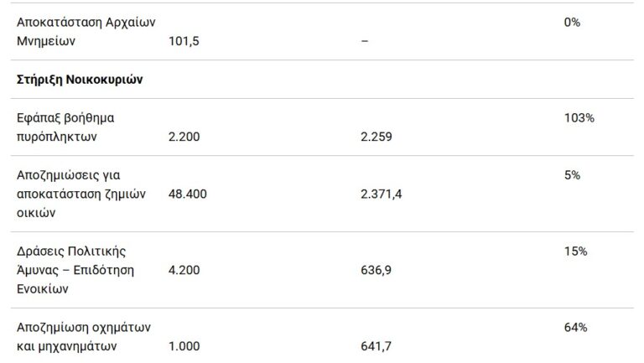Click 'Αποζημίωση οχημάτων και μηχανημάτων' row label

(78, 336)
